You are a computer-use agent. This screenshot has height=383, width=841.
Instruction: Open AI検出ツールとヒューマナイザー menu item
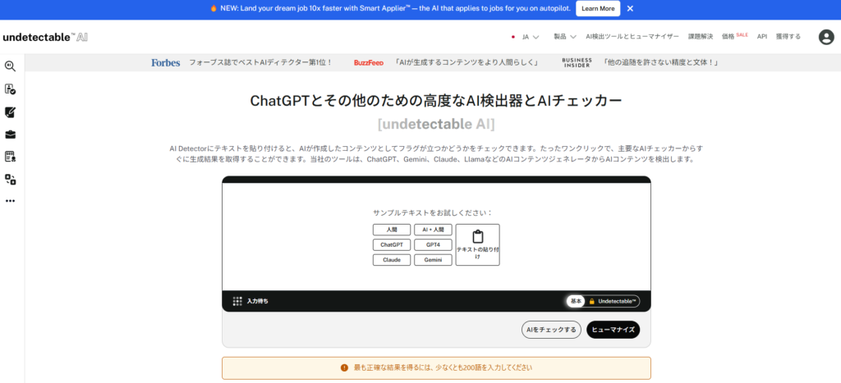tap(632, 37)
